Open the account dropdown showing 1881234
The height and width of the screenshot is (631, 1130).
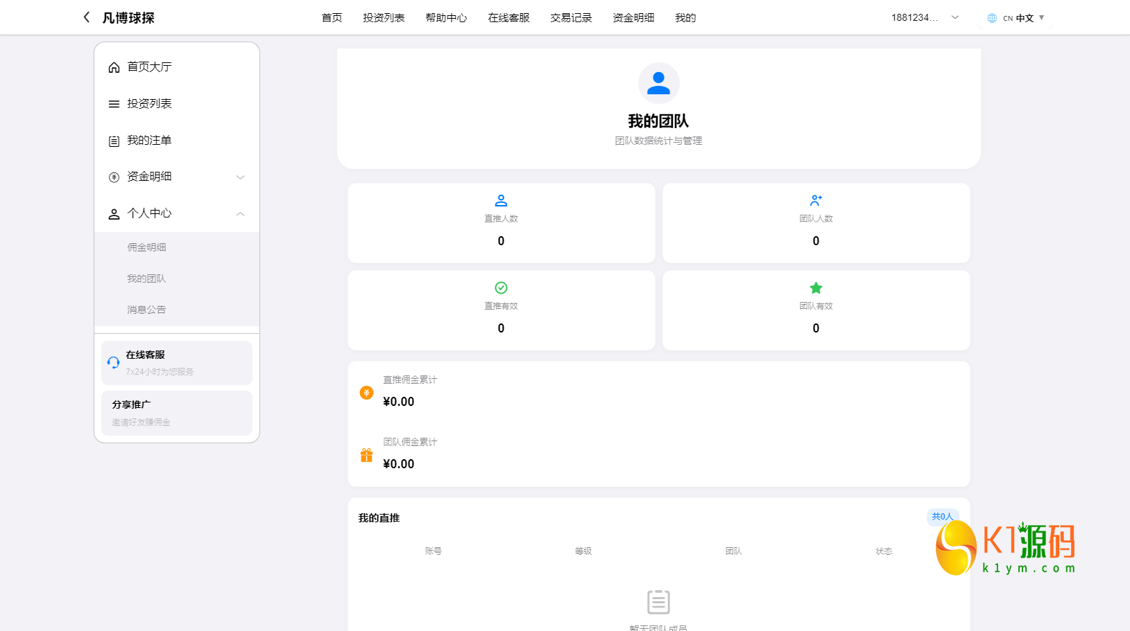[x=923, y=17]
